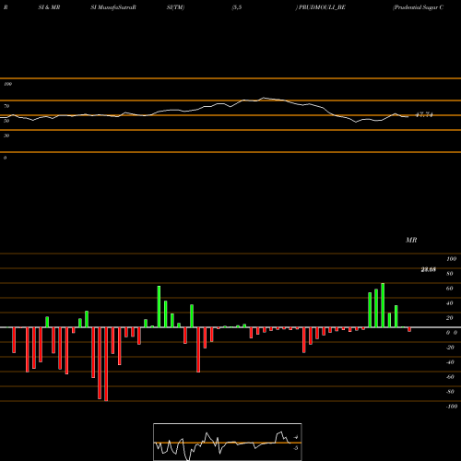Click the RSI axis label 70
This screenshot has width=461, height=461.
[x=6, y=106]
